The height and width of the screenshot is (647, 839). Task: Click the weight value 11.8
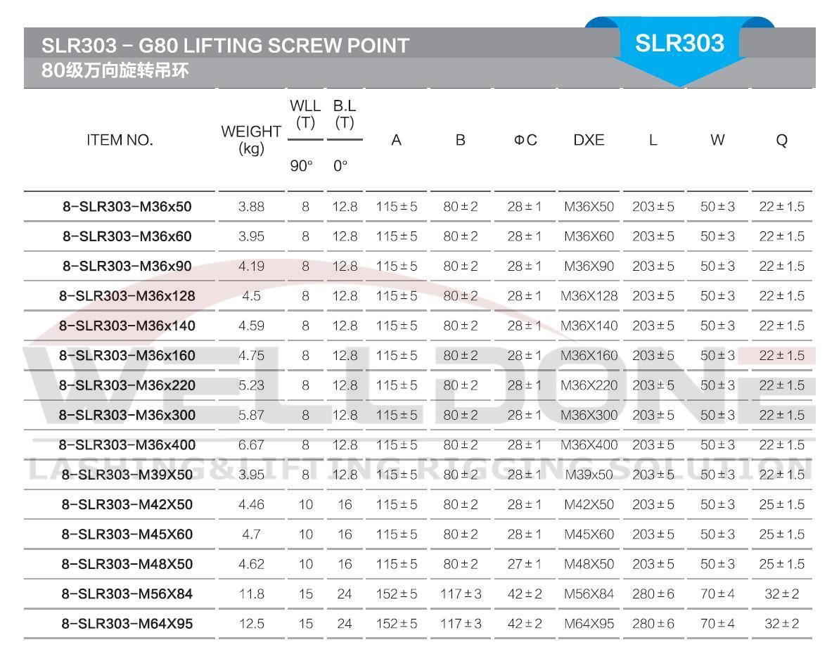tap(251, 594)
